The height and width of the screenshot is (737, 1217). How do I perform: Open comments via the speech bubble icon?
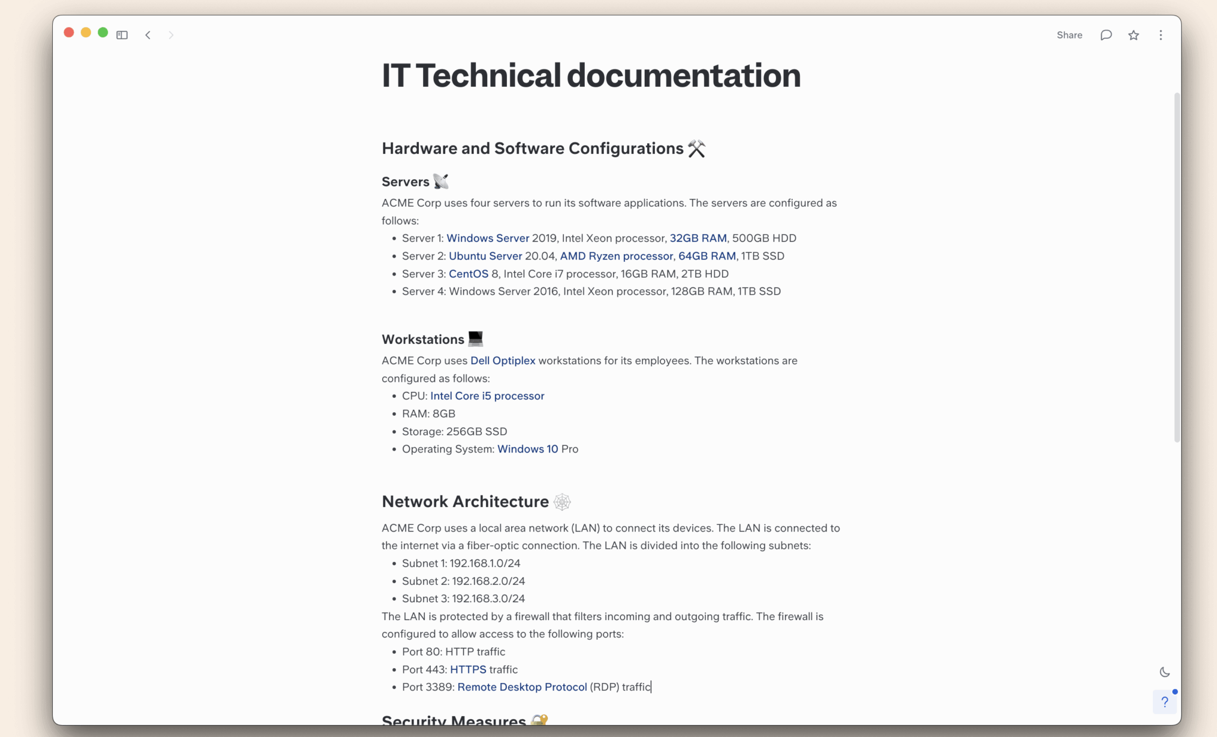(x=1105, y=35)
